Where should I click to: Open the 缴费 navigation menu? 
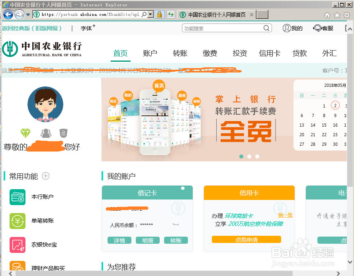[210, 53]
